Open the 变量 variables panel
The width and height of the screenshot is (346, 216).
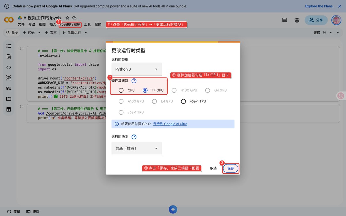13,212
